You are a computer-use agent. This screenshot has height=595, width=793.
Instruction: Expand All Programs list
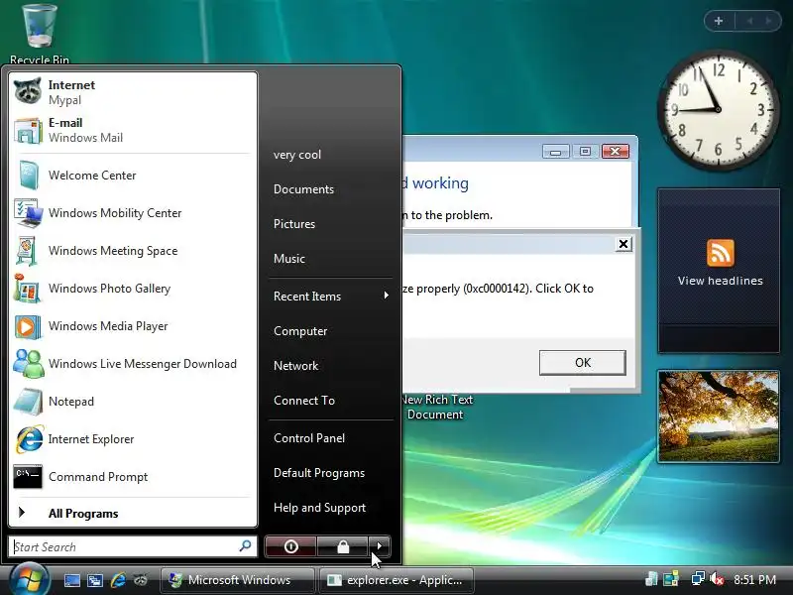(133, 513)
